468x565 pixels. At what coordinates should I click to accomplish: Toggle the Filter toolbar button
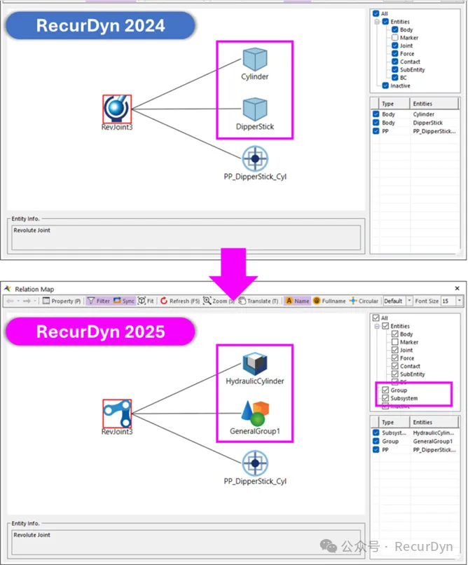click(x=99, y=301)
